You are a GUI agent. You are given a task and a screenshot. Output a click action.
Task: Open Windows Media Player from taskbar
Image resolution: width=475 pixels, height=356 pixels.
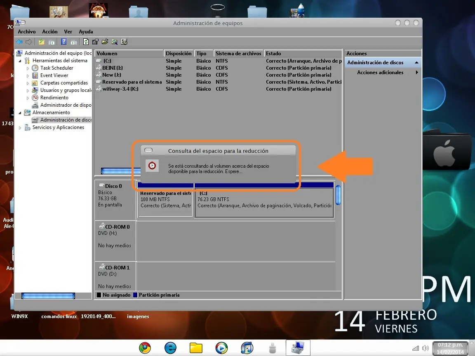point(221,348)
